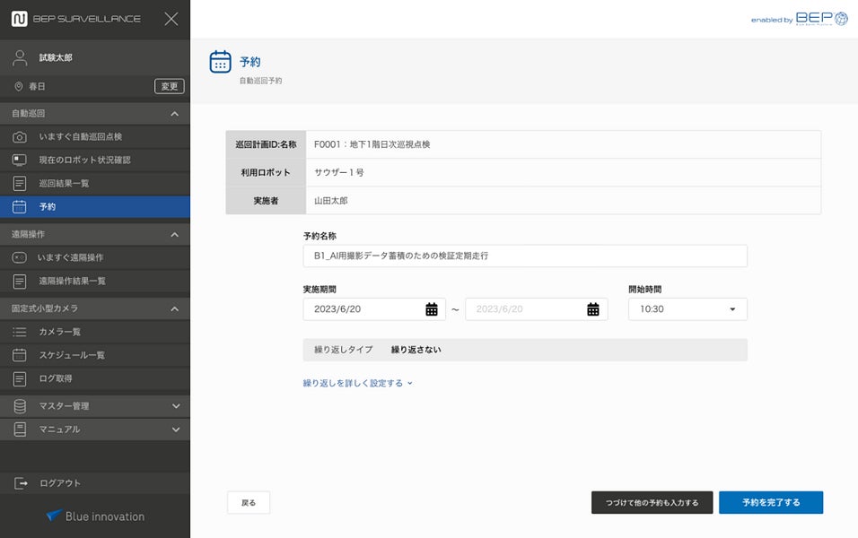The height and width of the screenshot is (538, 858).
Task: Open いますぐ自動巡回点検 menu item
Action: click(81, 136)
